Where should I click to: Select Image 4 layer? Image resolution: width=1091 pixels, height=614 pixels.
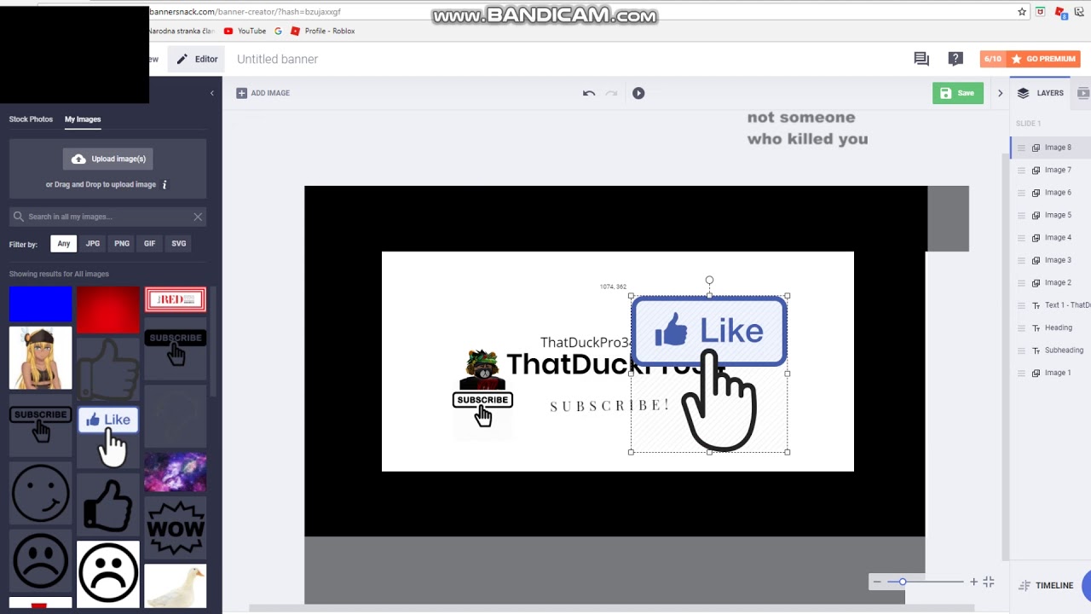click(x=1050, y=237)
